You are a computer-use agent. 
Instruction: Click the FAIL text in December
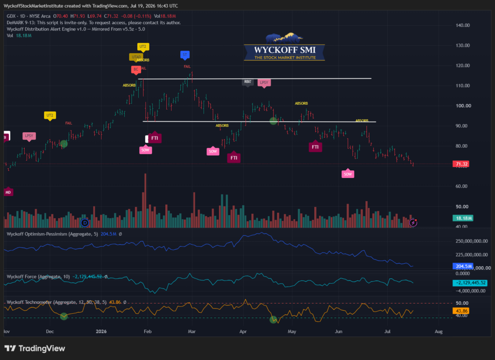69,123
